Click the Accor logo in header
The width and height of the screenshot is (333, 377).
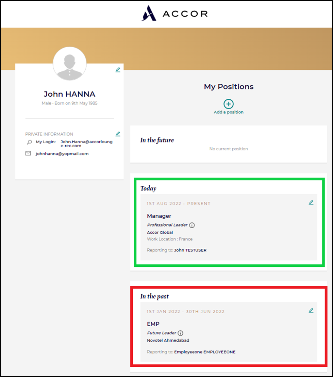174,14
